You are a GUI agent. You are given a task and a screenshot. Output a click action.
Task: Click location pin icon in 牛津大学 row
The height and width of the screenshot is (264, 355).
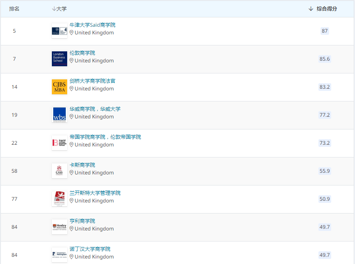[x=71, y=33]
